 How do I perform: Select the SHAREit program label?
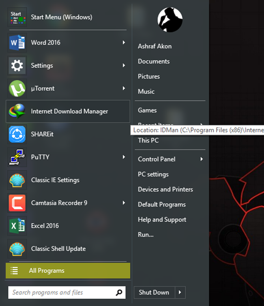coord(42,134)
